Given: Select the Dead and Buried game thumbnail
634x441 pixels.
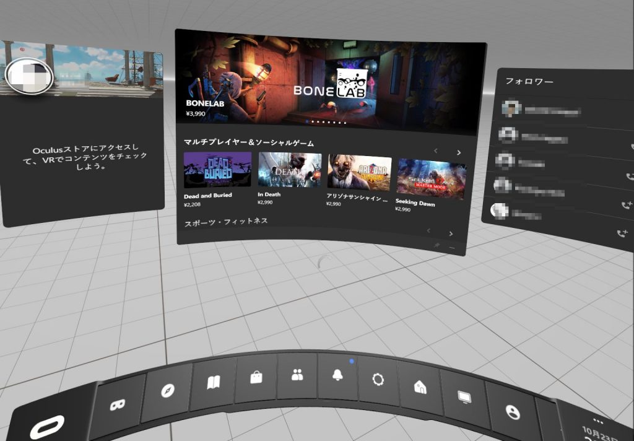Looking at the screenshot, I should (x=217, y=170).
